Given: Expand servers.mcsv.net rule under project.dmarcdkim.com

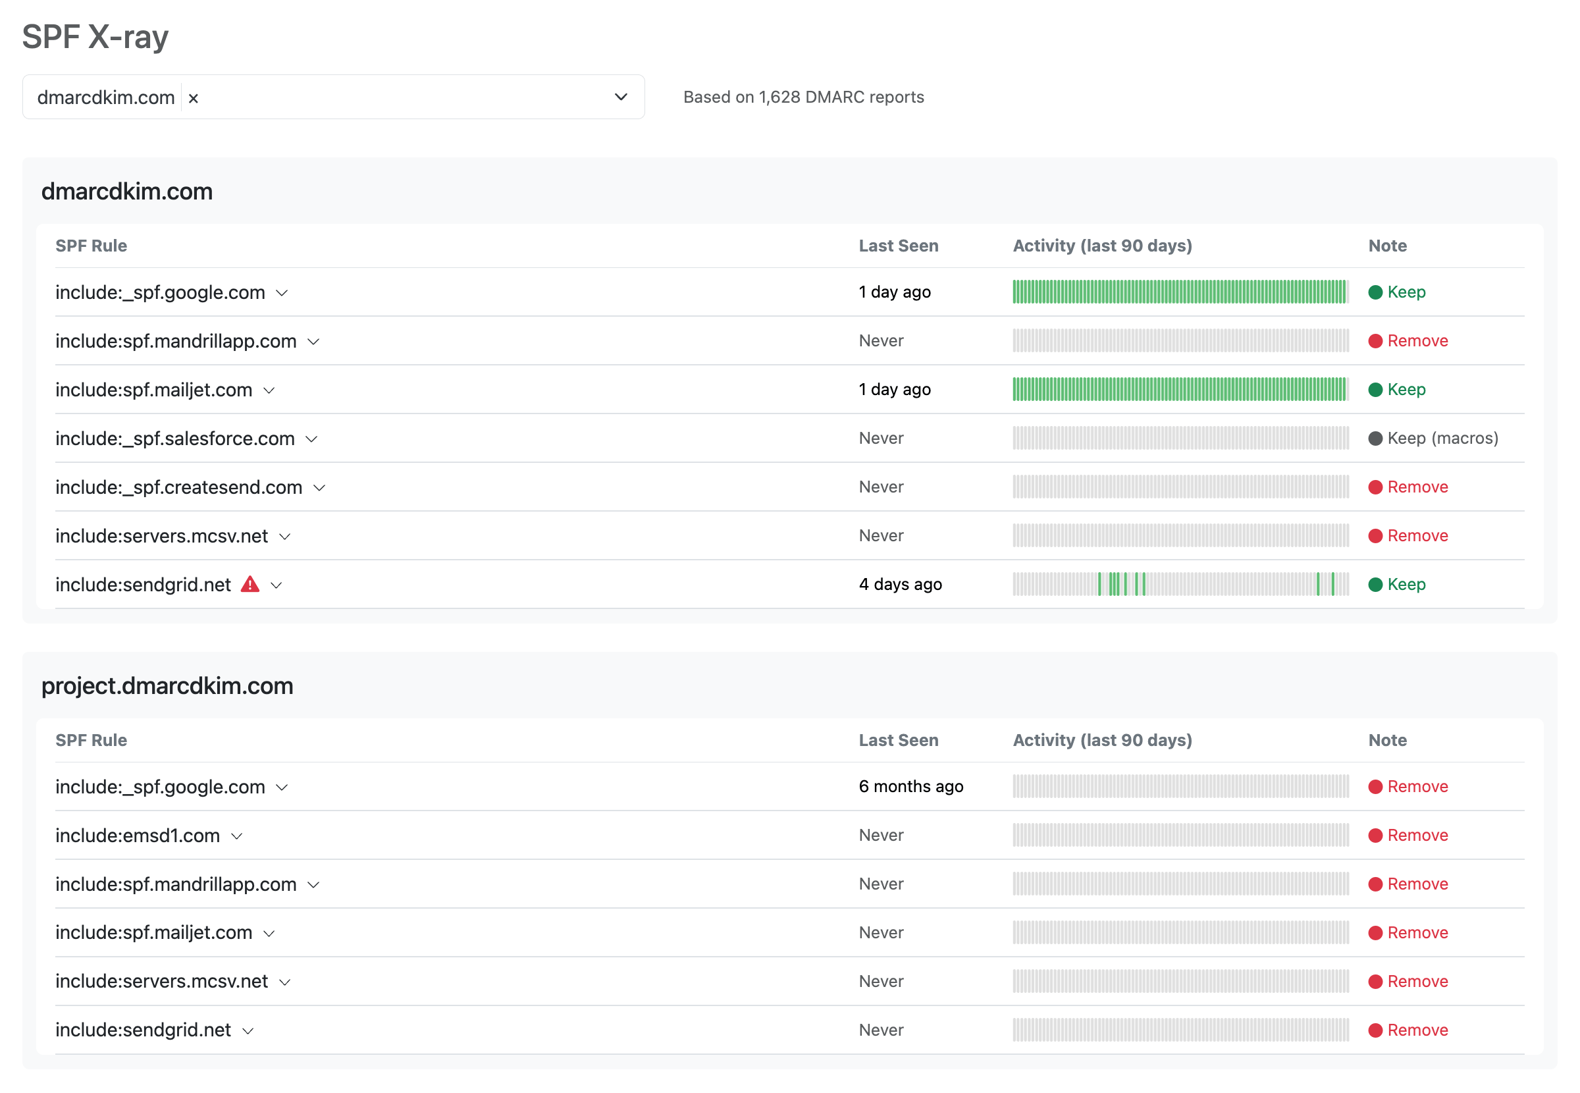Looking at the screenshot, I should tap(285, 982).
